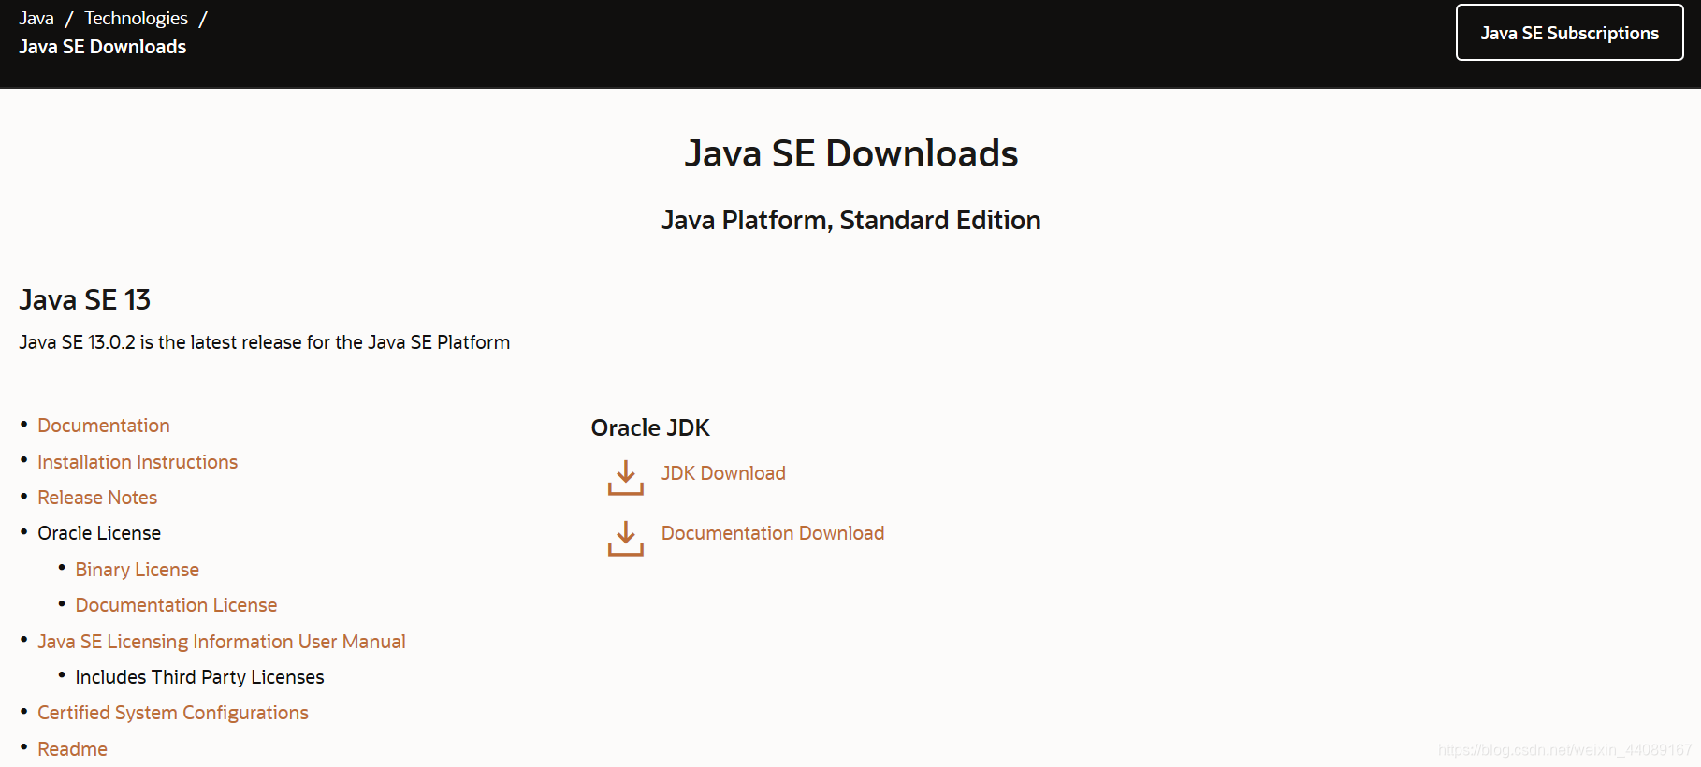Open Installation Instructions link

click(138, 462)
